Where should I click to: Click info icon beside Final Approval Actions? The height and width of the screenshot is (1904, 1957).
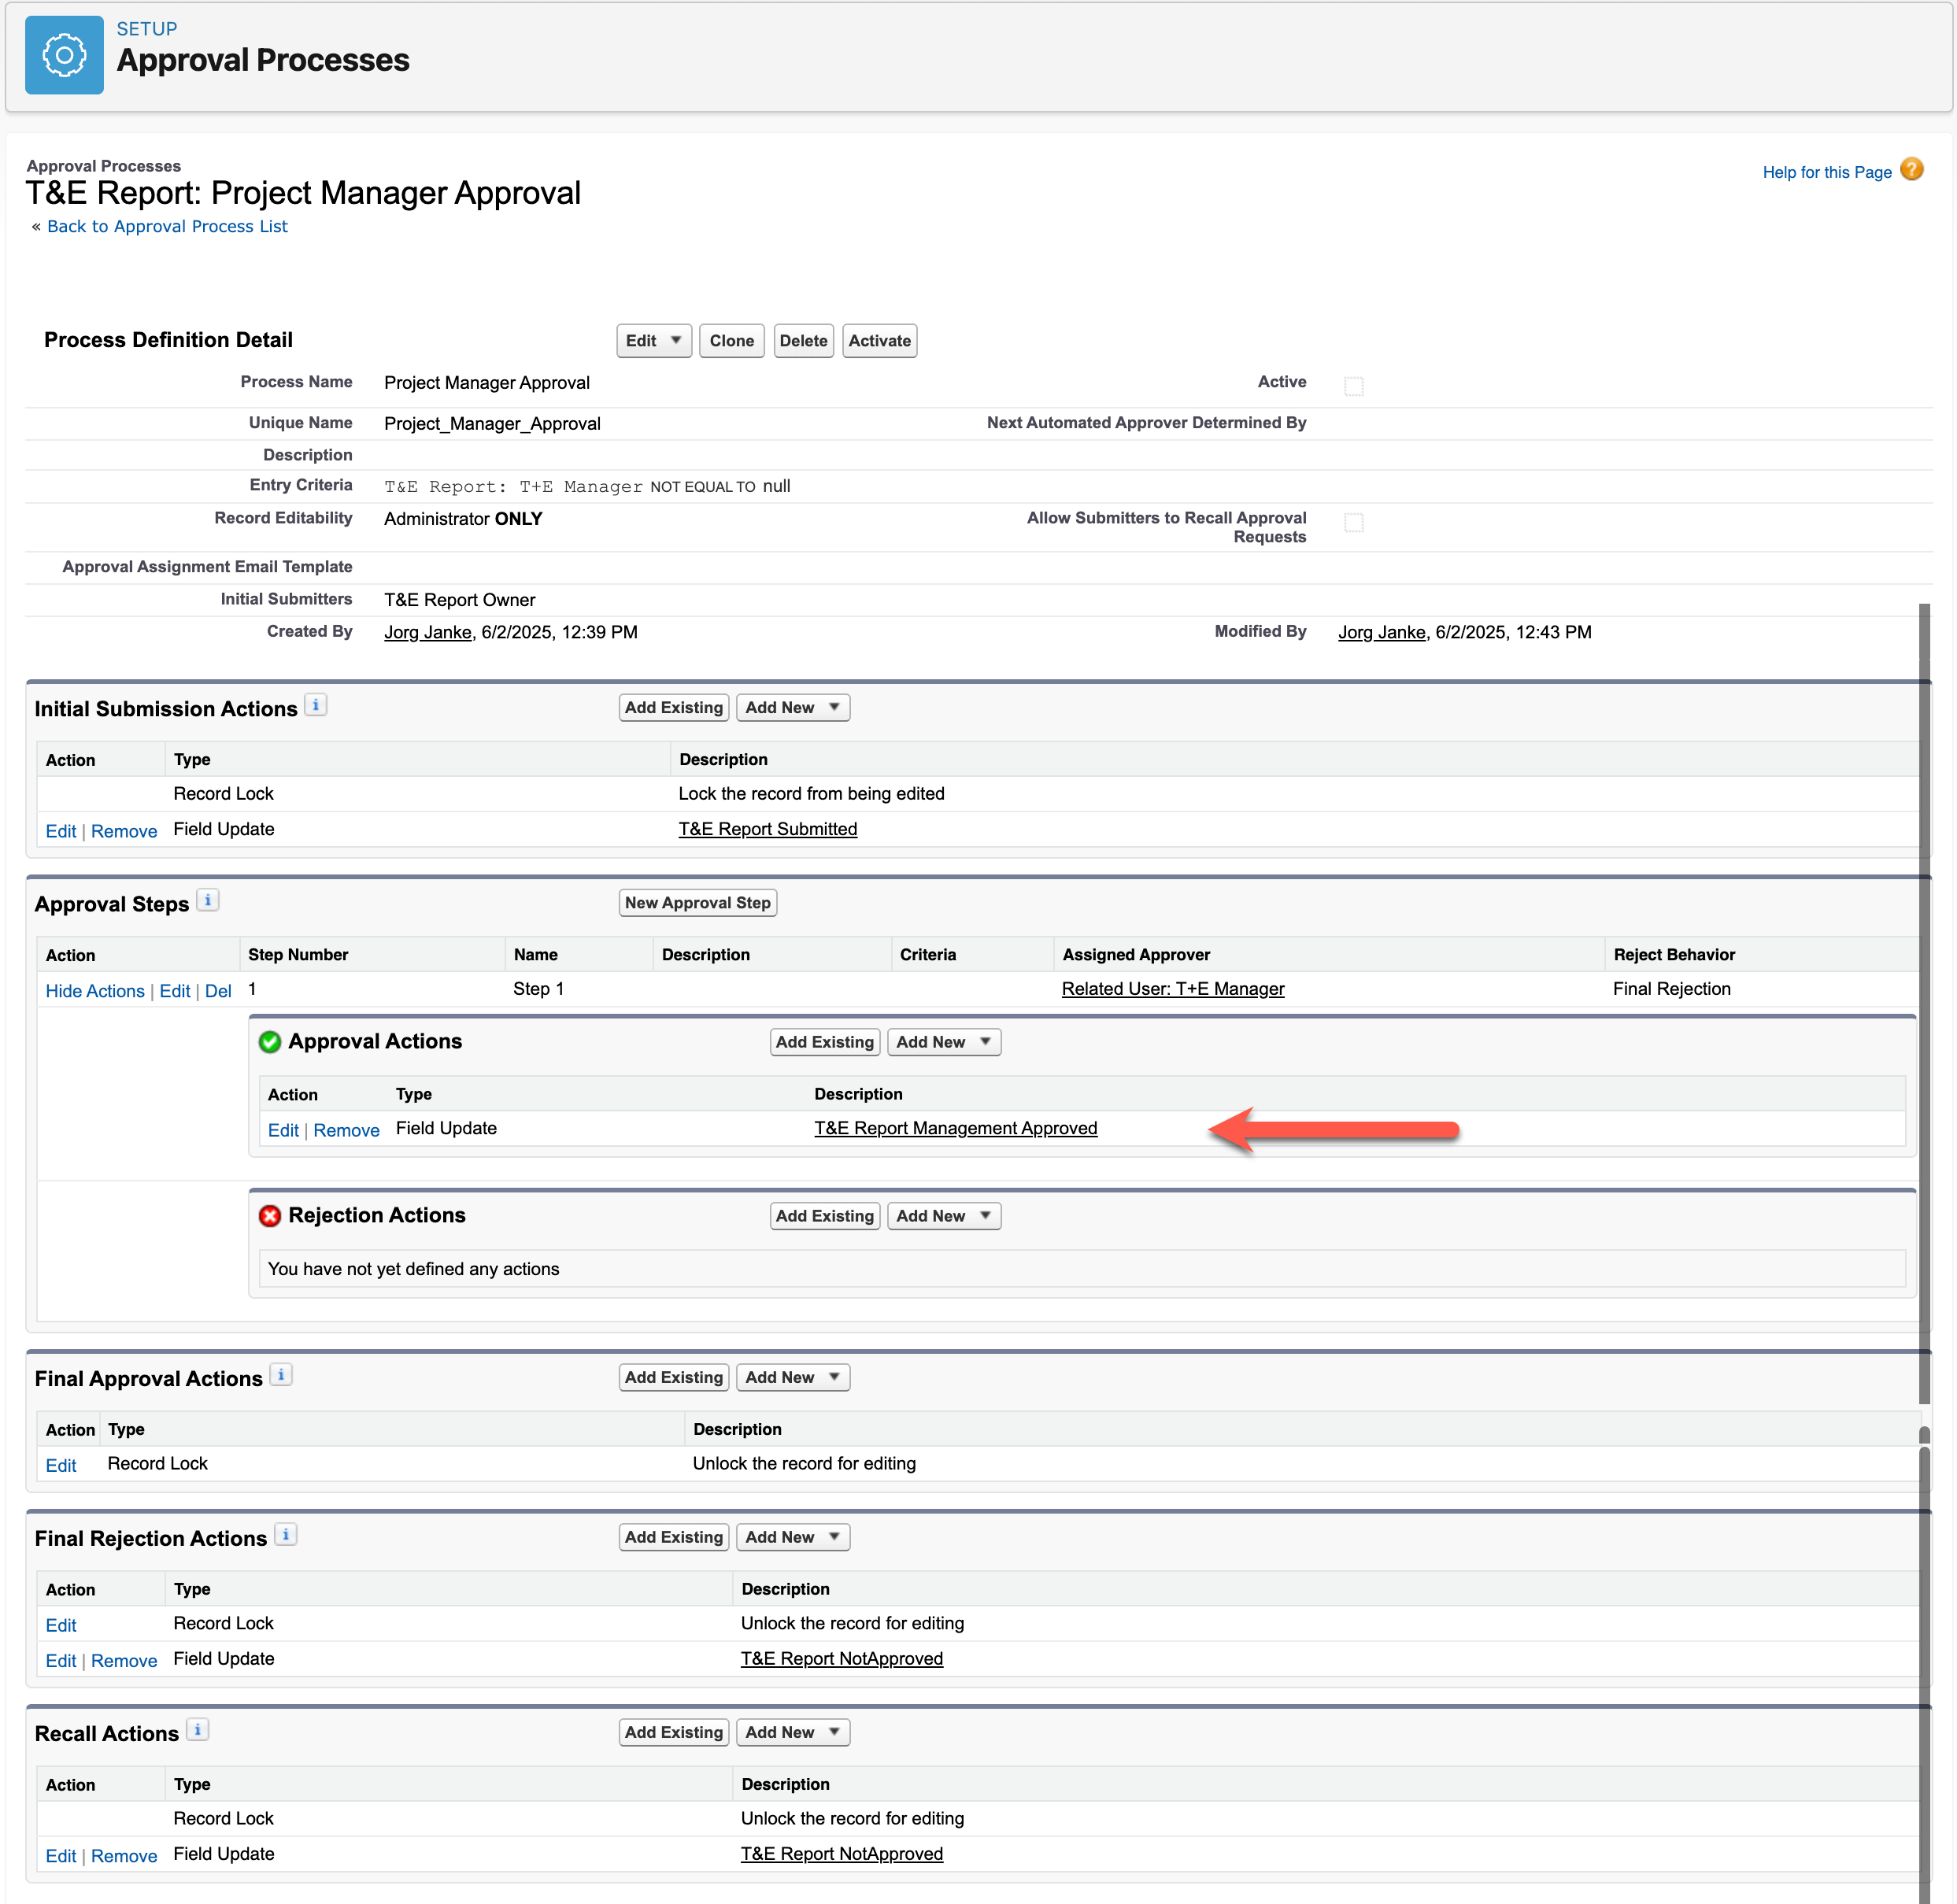(x=281, y=1375)
